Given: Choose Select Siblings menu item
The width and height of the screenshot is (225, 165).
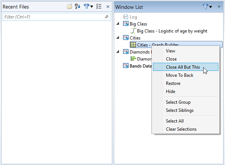Looking at the screenshot, I should coord(185,110).
